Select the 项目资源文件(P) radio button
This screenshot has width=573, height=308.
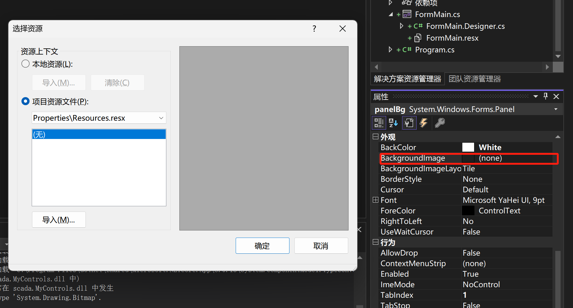click(x=25, y=101)
